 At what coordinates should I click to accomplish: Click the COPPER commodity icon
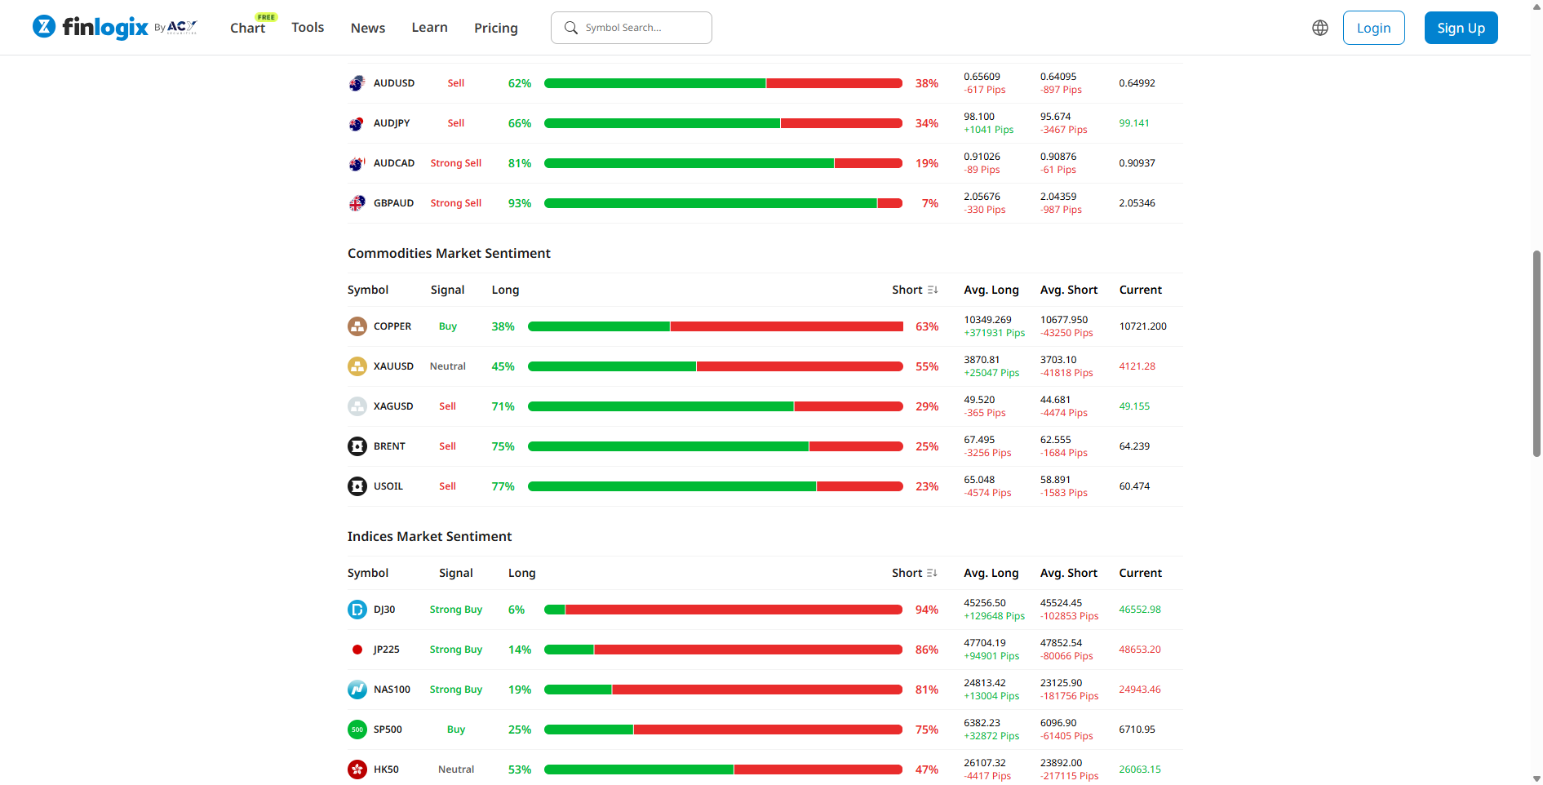pyautogui.click(x=357, y=326)
